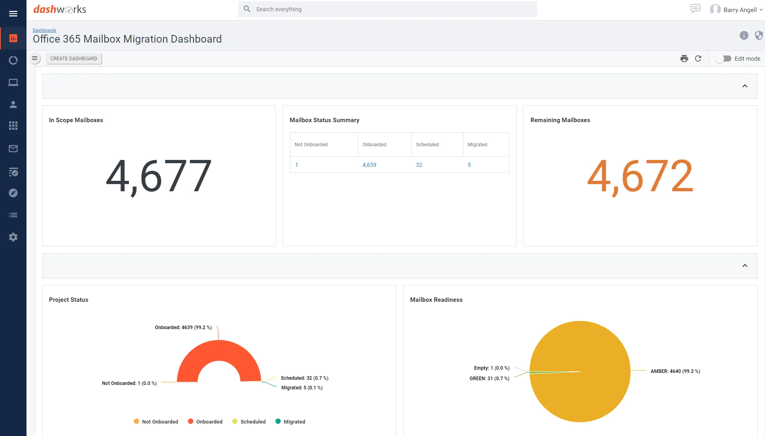
Task: Open the applications grid icon in sidebar
Action: pyautogui.click(x=13, y=126)
